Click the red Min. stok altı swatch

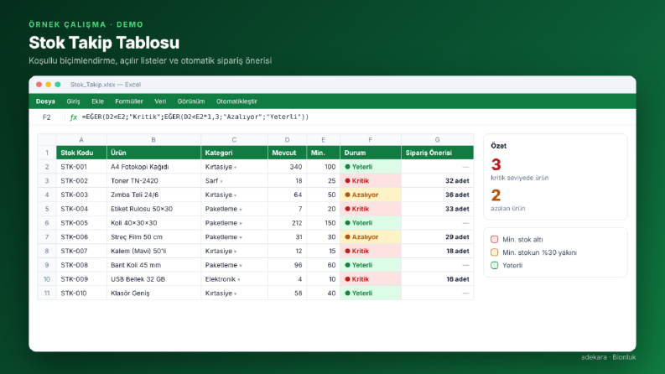pyautogui.click(x=495, y=240)
